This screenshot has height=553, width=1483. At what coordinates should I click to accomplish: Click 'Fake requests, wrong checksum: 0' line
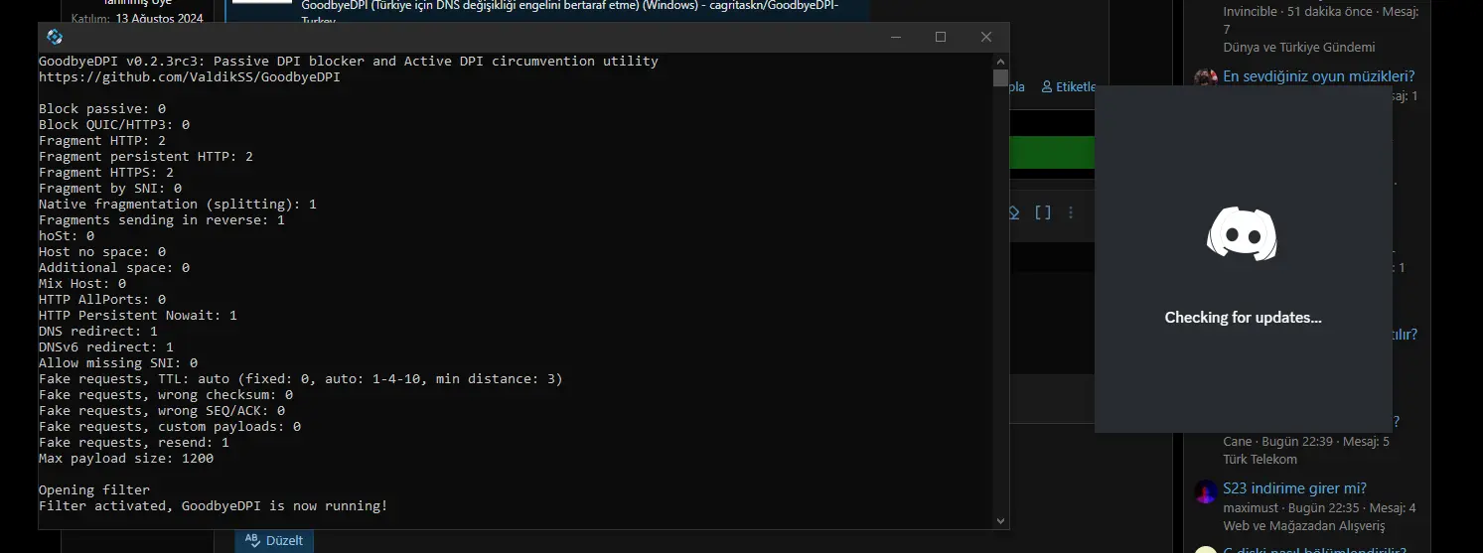[x=166, y=394]
